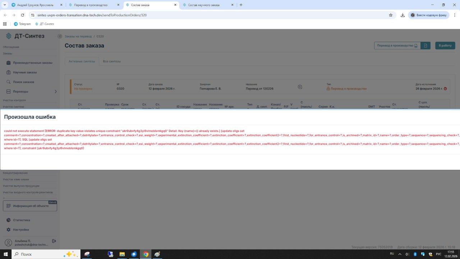This screenshot has height=259, width=460.
Task: Open browser downloads icon
Action: pos(402,15)
